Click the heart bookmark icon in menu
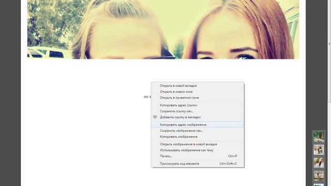331x186 pixels. click(x=155, y=117)
